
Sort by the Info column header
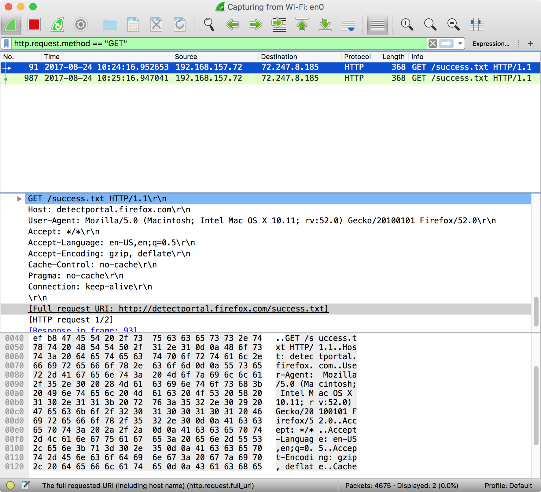474,57
